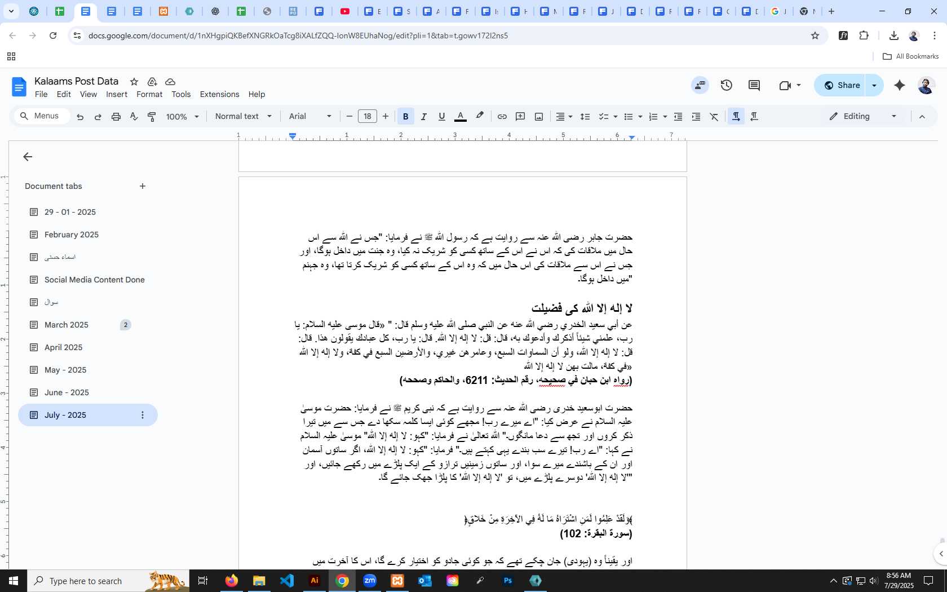
Task: Open bulleted list options dropdown
Action: (x=640, y=117)
